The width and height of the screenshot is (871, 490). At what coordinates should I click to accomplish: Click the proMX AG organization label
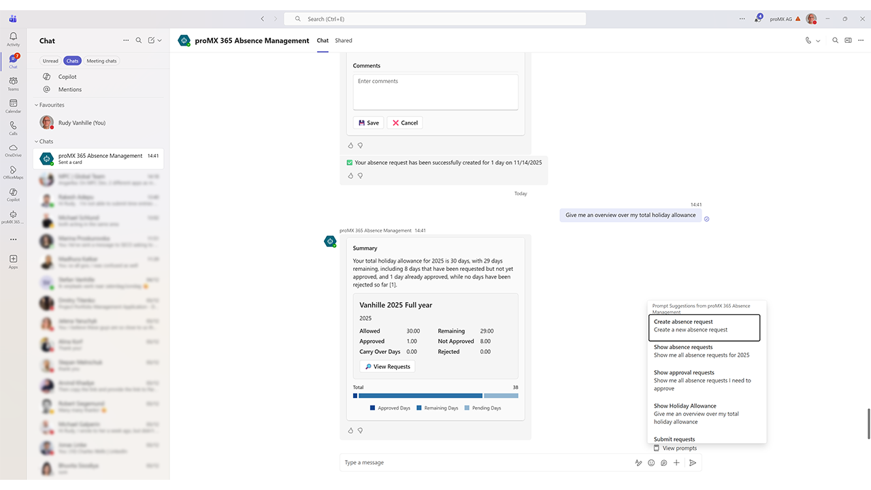tap(780, 19)
